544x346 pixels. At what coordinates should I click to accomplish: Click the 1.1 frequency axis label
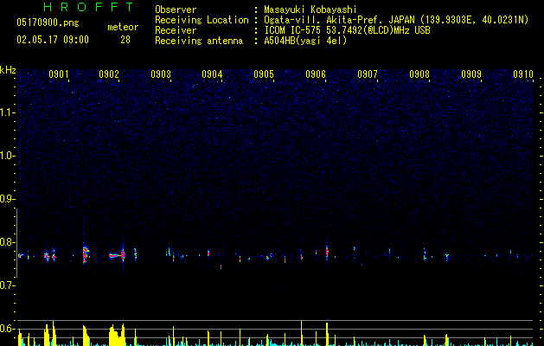coord(7,112)
